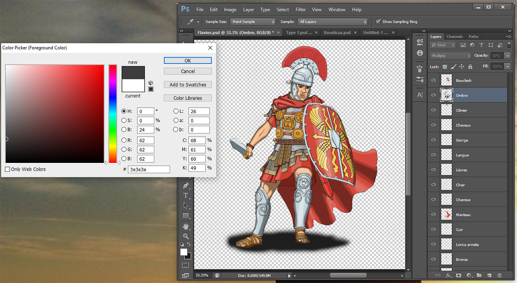Screen dimensions: 517x283
Task: Filter layers by pixel layer icon
Action: click(463, 45)
